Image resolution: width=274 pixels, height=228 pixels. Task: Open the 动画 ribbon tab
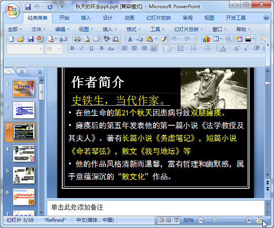[129, 18]
